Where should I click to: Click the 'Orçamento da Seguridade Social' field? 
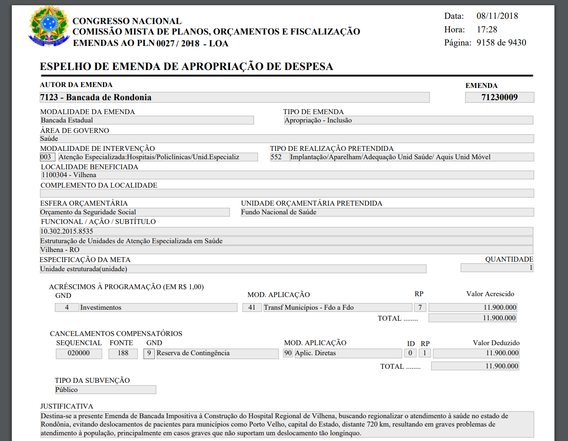click(x=134, y=212)
